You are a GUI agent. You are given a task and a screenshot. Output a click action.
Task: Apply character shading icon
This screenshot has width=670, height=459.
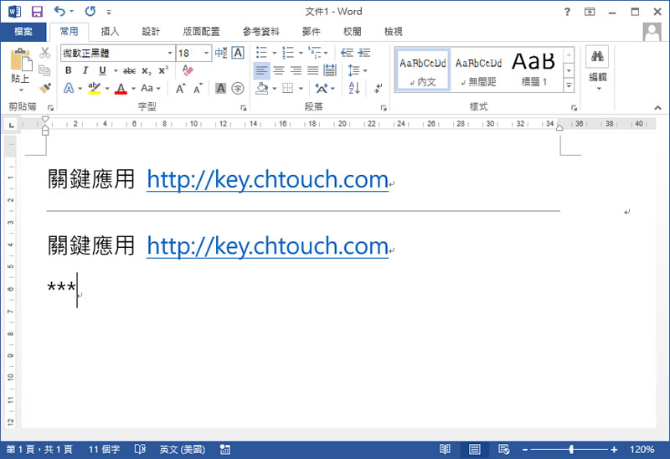pos(220,88)
